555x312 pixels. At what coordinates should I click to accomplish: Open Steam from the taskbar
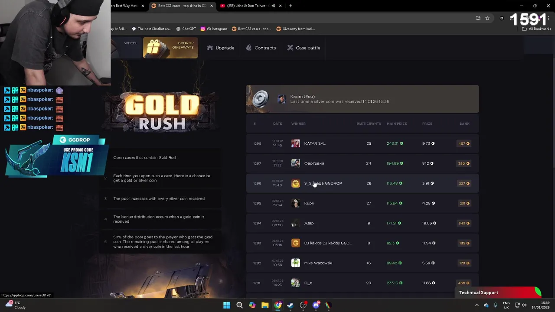(290, 305)
